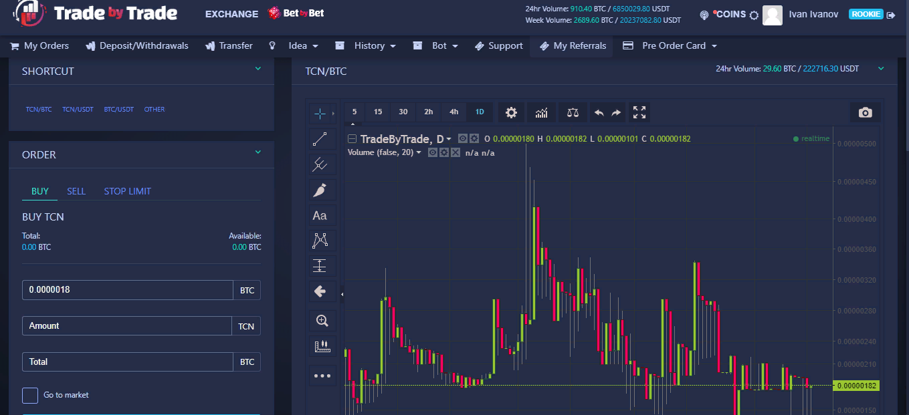The width and height of the screenshot is (909, 415).
Task: Set chart interval to 1D
Action: coord(480,112)
